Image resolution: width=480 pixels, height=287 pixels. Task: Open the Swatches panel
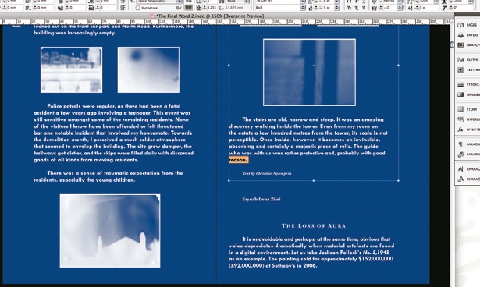468,45
